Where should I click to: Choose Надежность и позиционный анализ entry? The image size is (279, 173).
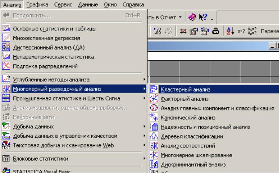tap(214, 127)
